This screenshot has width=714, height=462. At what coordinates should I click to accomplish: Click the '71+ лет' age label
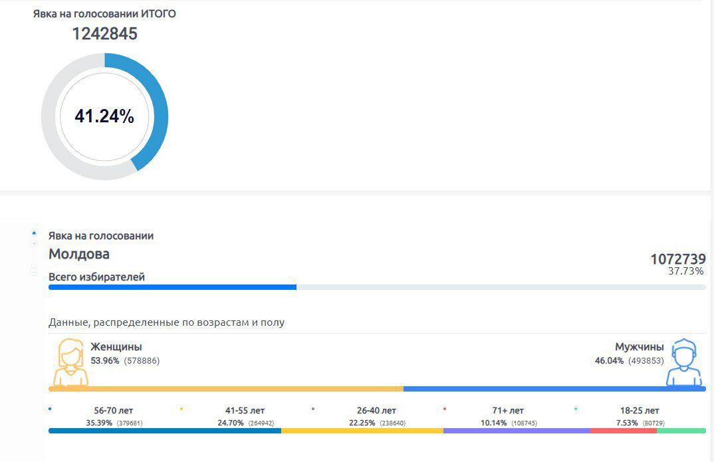click(508, 411)
